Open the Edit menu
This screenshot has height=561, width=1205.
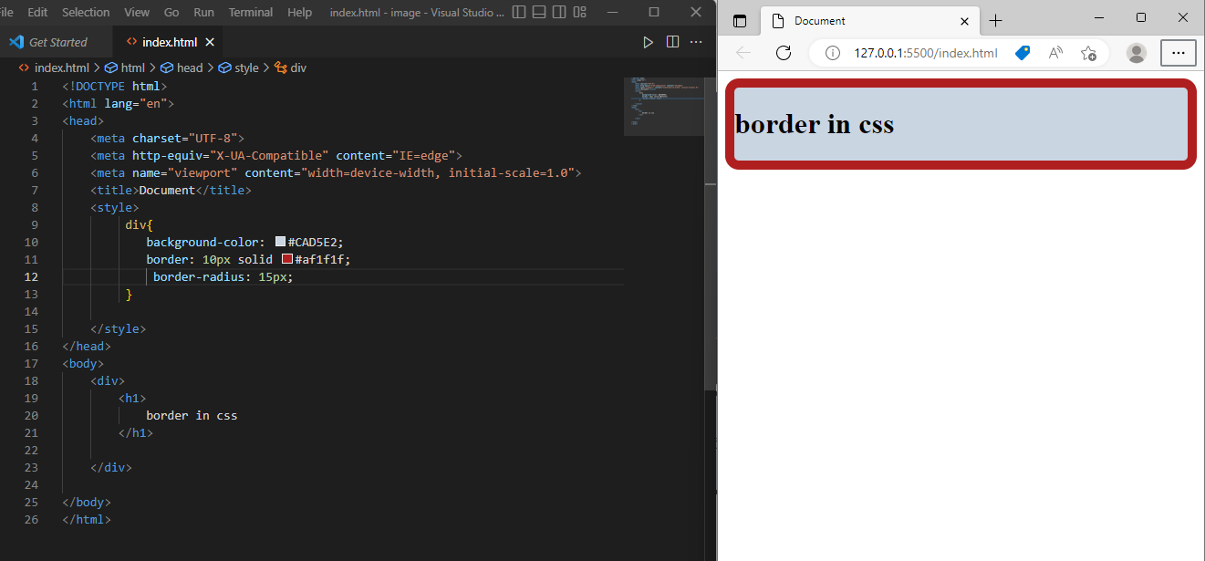point(37,12)
